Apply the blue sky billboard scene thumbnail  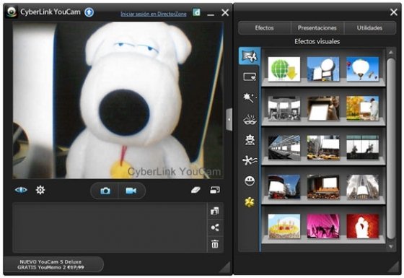[323, 69]
